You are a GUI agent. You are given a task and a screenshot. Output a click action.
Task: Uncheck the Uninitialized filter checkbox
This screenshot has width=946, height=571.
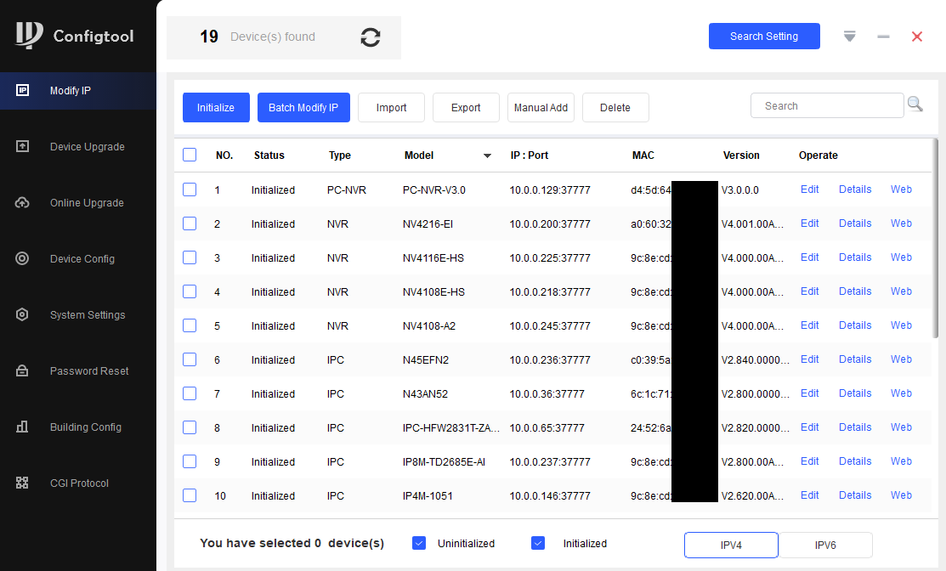pos(419,543)
